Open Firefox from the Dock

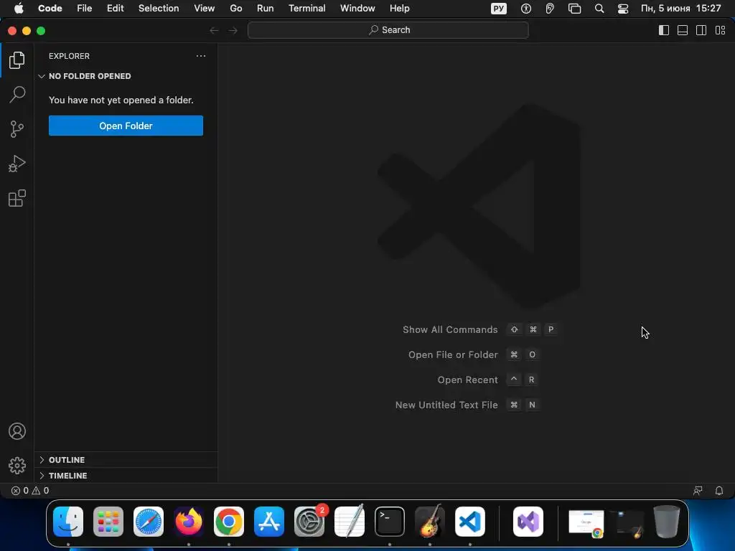189,522
